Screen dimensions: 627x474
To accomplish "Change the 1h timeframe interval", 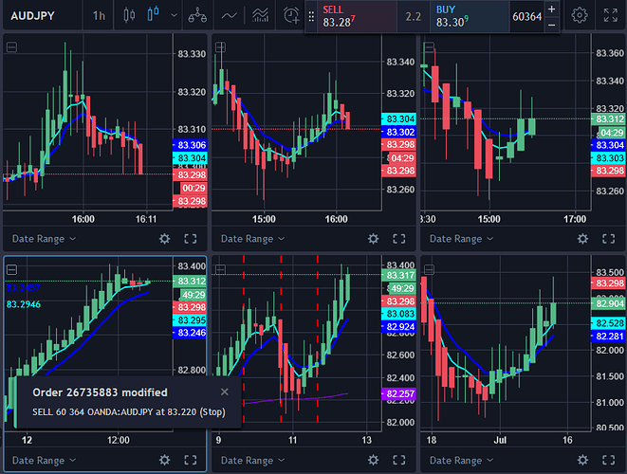I will tap(99, 15).
